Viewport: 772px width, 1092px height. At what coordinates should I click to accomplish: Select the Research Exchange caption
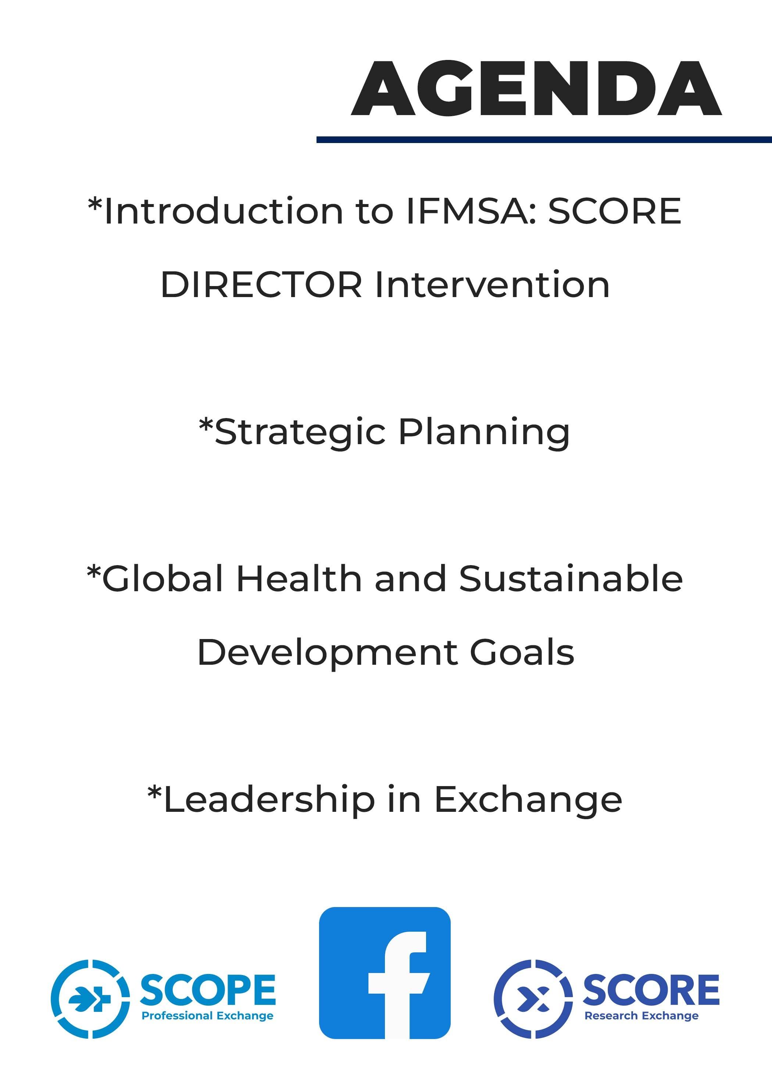[x=641, y=1016]
